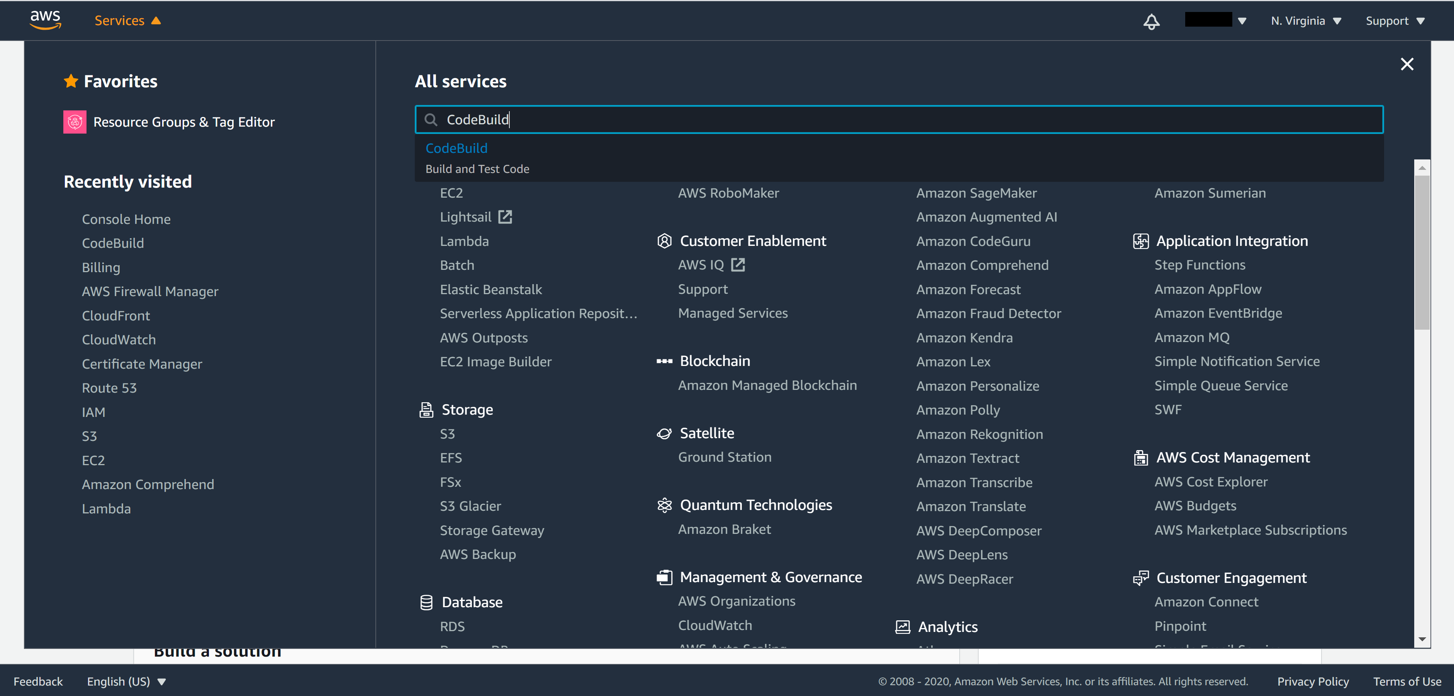1454x696 pixels.
Task: Click the scrollbar up arrow
Action: (1422, 168)
